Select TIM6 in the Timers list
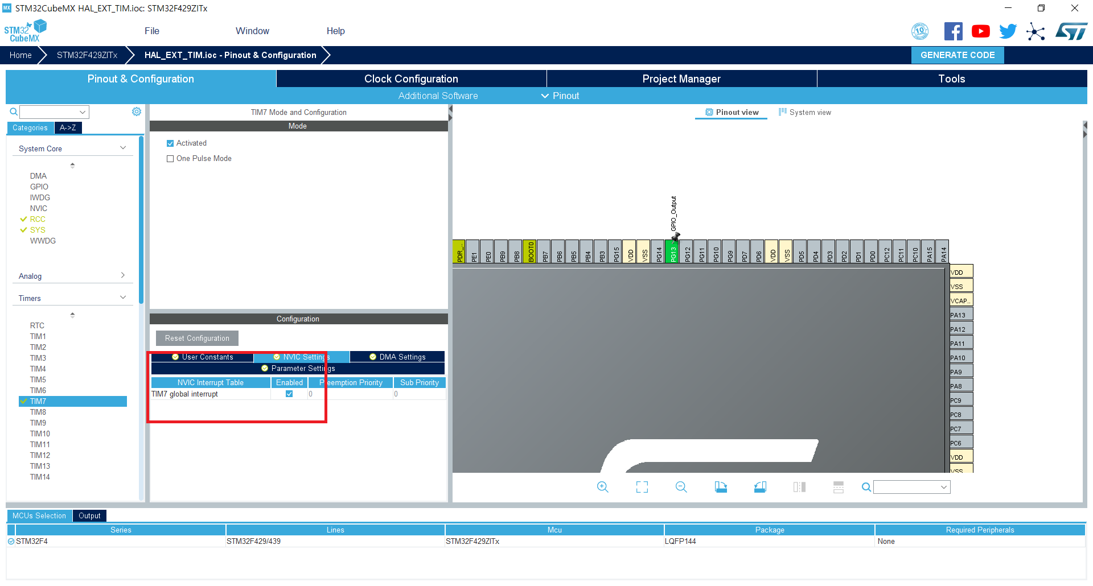The height and width of the screenshot is (586, 1093). 38,390
